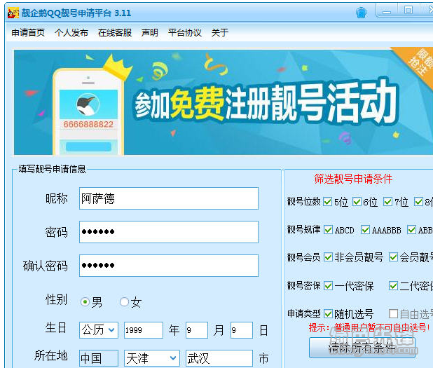Click the red 提示 hint text

click(369, 327)
